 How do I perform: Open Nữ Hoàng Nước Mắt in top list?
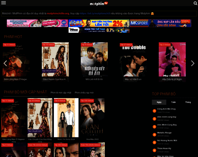click(x=167, y=141)
